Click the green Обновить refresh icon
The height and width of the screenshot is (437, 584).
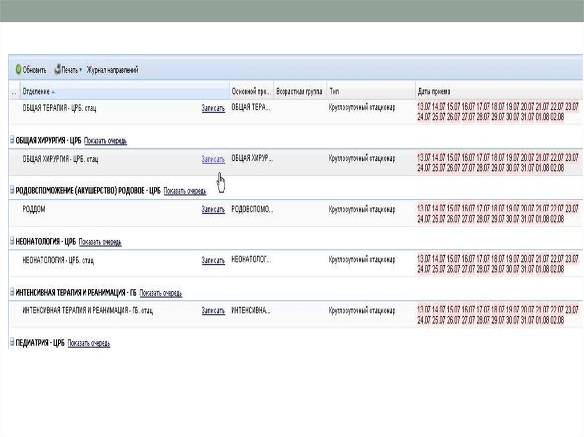(18, 70)
